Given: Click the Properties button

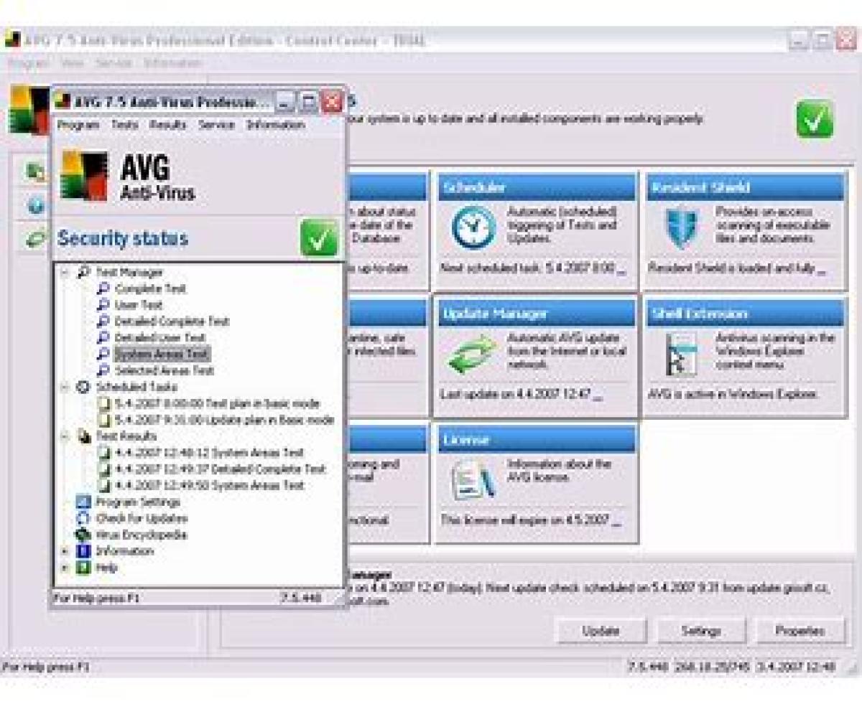Looking at the screenshot, I should (x=800, y=632).
